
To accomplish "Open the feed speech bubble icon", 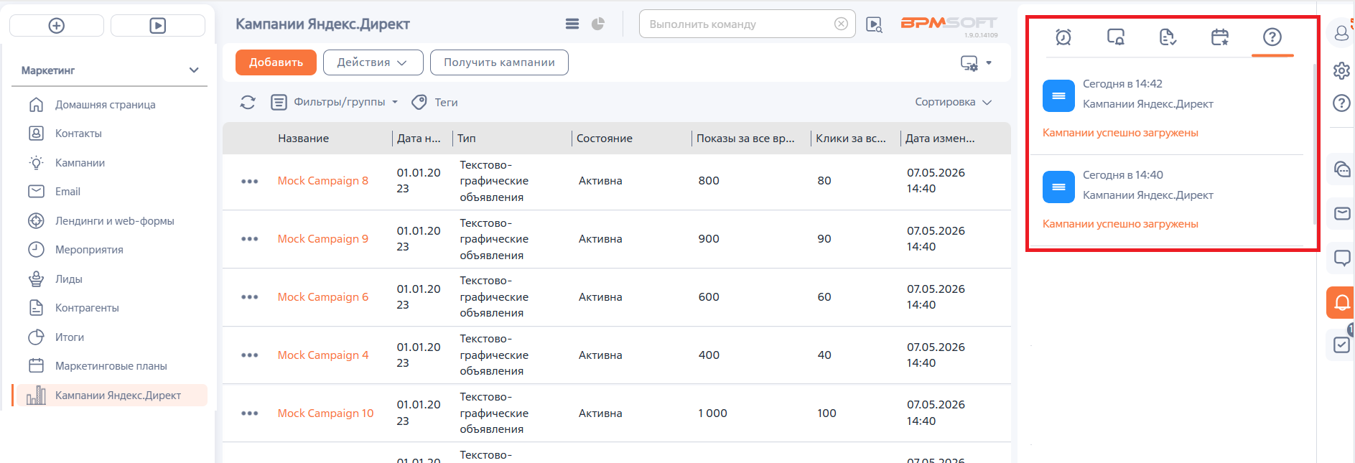I will [1341, 258].
